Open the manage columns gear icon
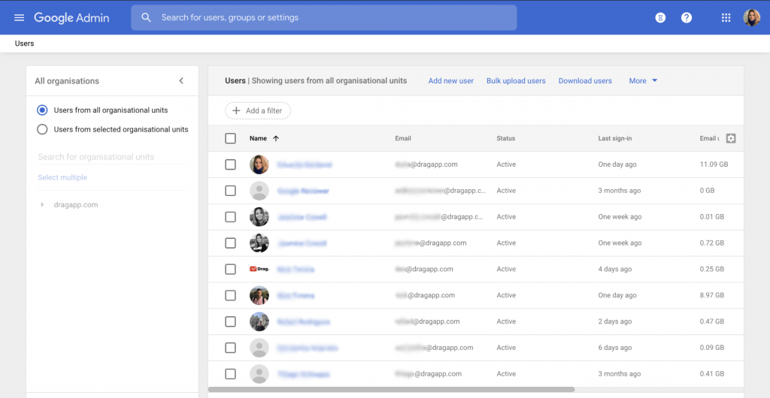Screen dimensions: 770x398 [x=731, y=139]
